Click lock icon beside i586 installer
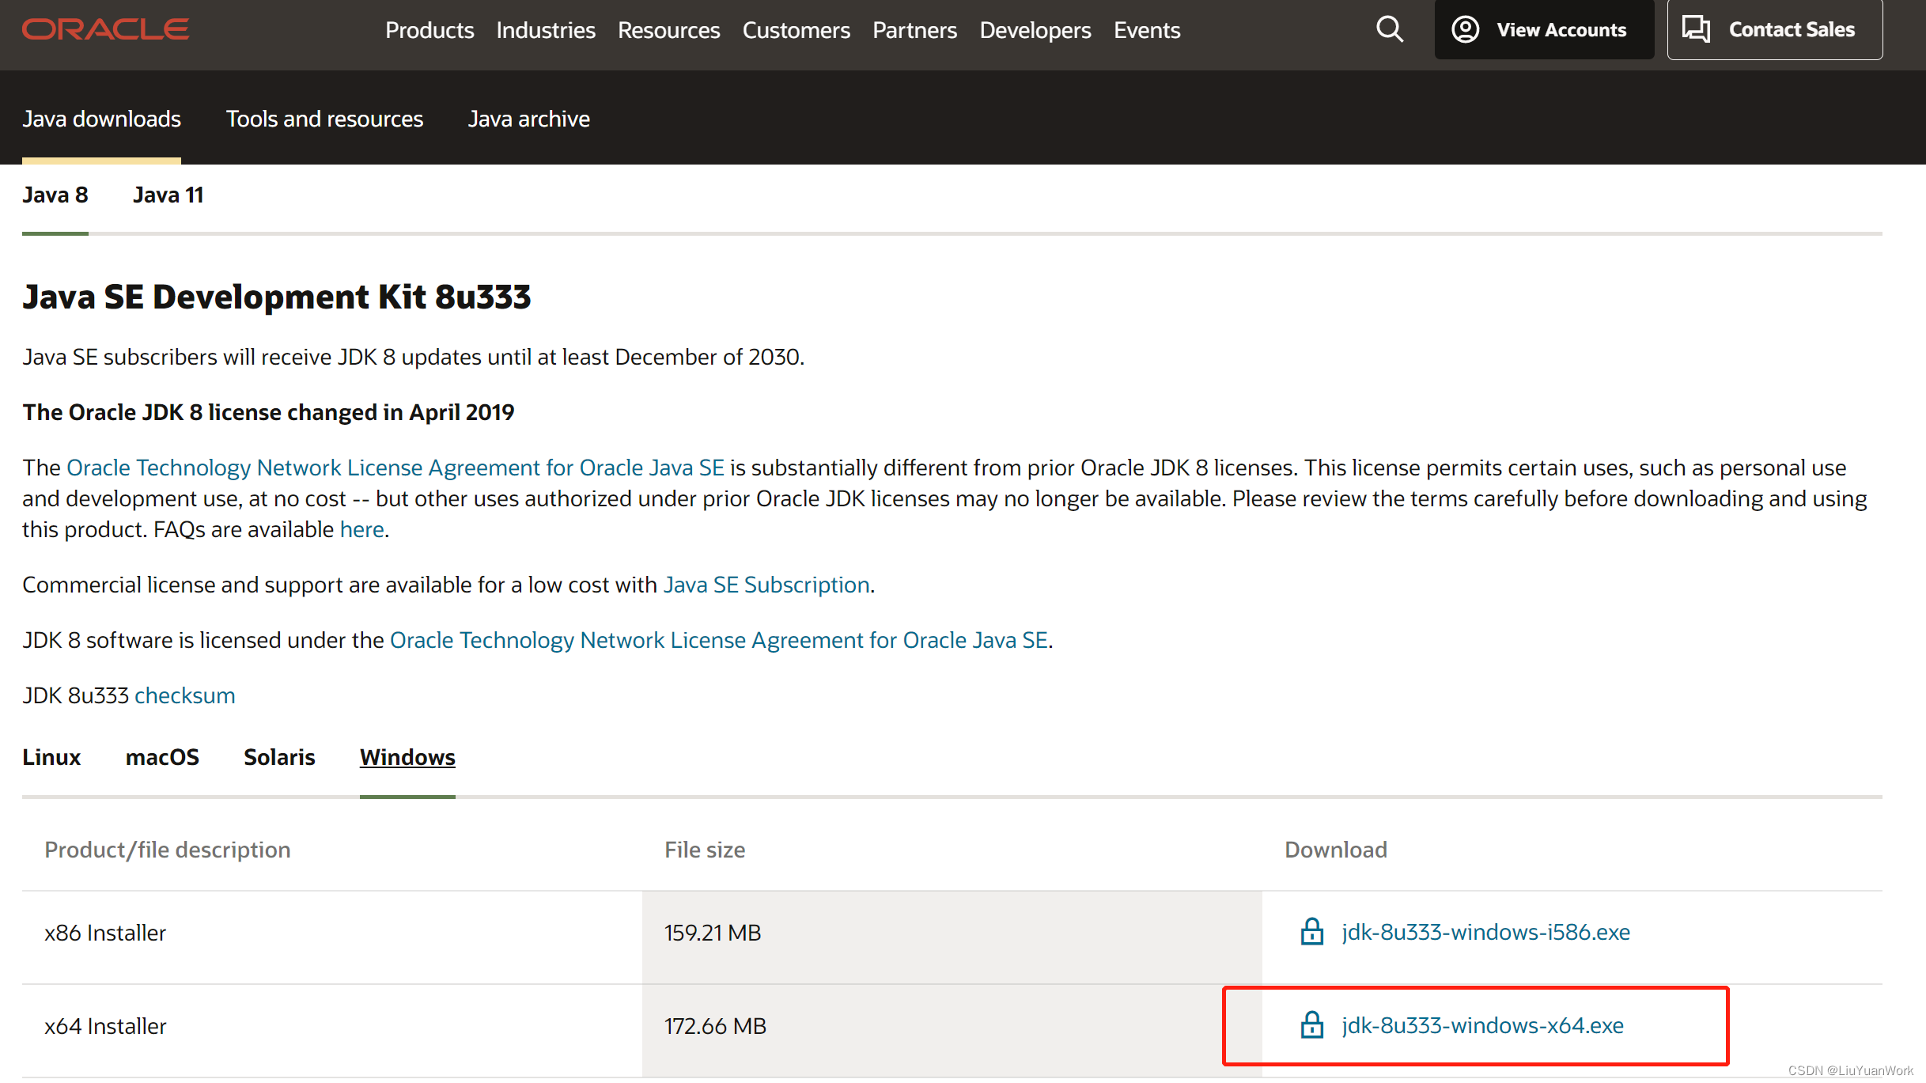Screen dimensions: 1926x1083 [x=1312, y=932]
